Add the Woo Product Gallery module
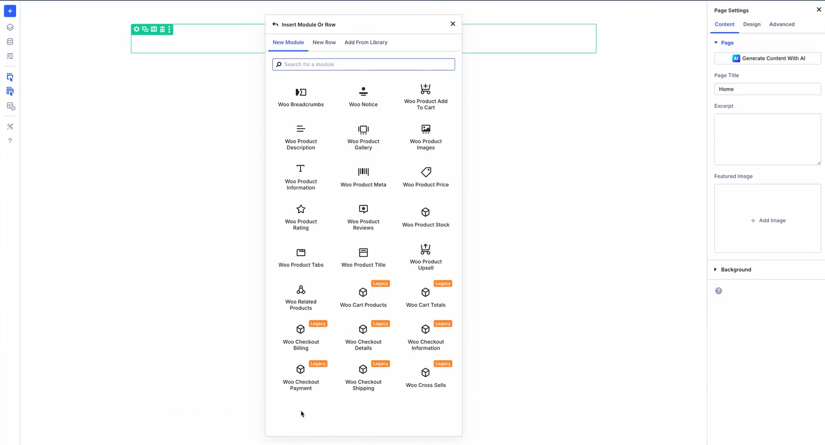Image resolution: width=825 pixels, height=445 pixels. pos(363,137)
